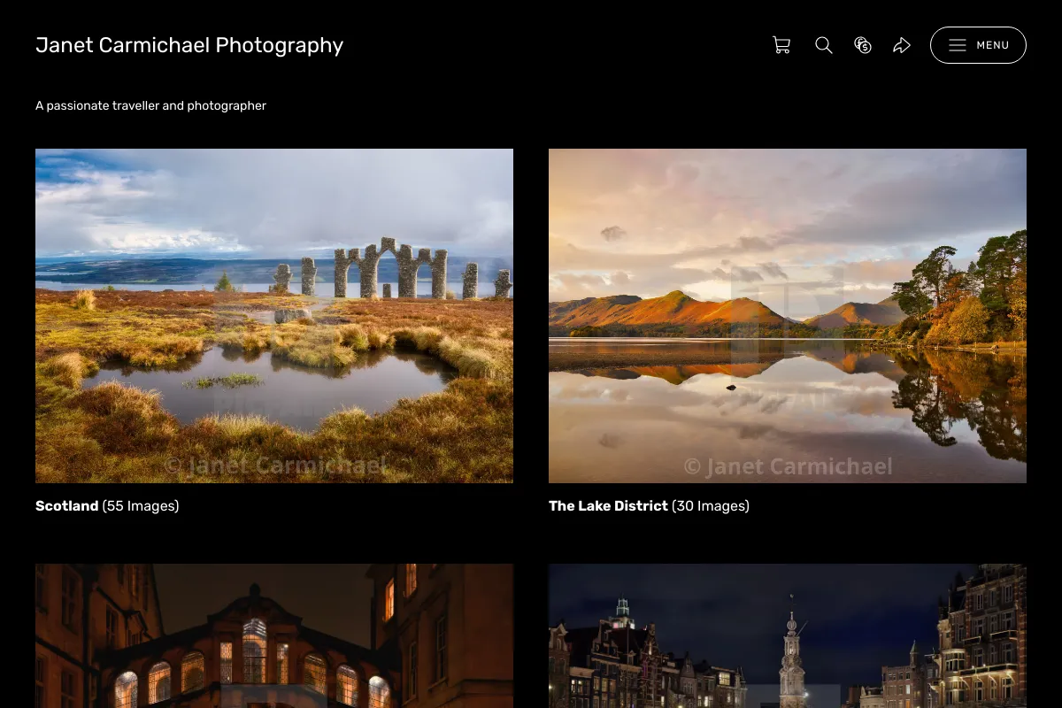Click The Lake District (30 Images) caption
Viewport: 1062px width, 708px height.
pyautogui.click(x=649, y=506)
